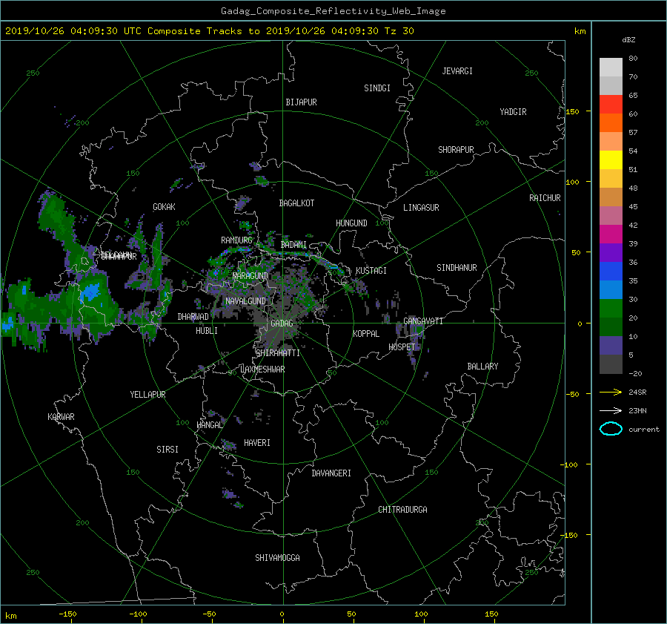Click the GADAG radar center label
The height and width of the screenshot is (624, 667).
point(282,324)
